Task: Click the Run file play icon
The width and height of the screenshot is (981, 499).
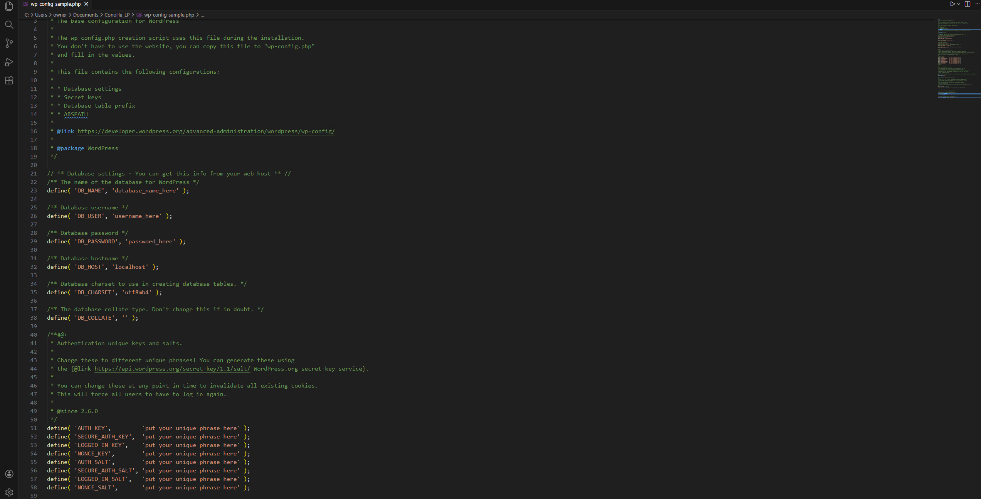Action: (x=952, y=4)
